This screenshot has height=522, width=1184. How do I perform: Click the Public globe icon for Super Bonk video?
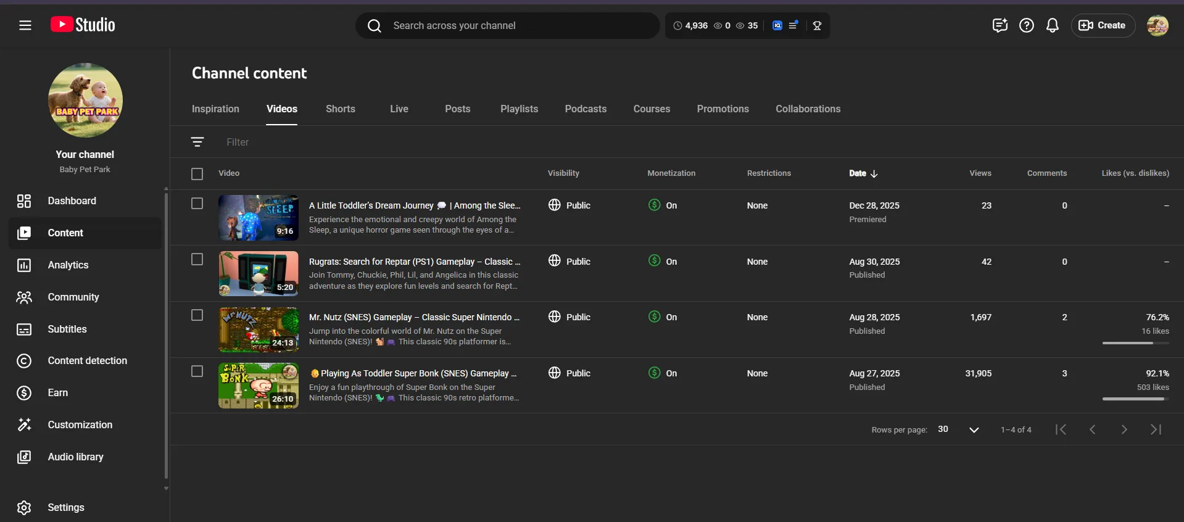pos(555,373)
